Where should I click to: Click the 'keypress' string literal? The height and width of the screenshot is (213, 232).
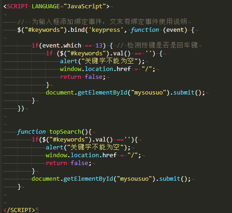106,30
